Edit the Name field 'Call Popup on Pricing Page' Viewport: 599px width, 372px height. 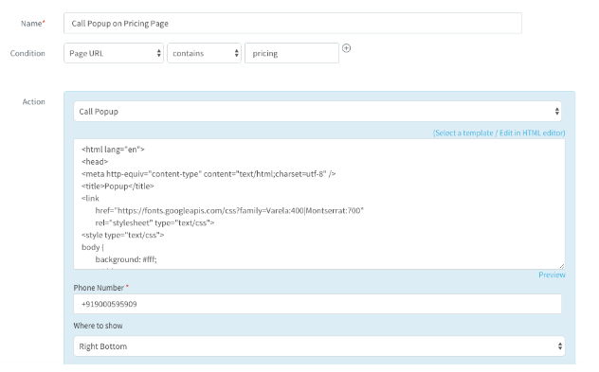[293, 24]
